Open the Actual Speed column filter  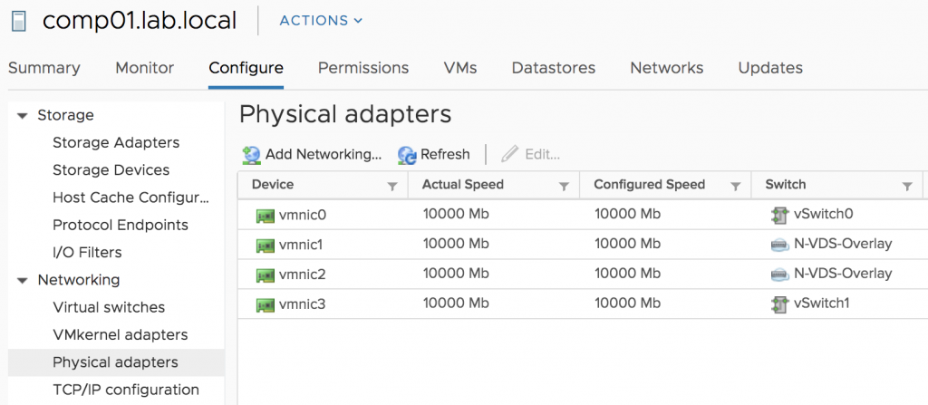564,186
